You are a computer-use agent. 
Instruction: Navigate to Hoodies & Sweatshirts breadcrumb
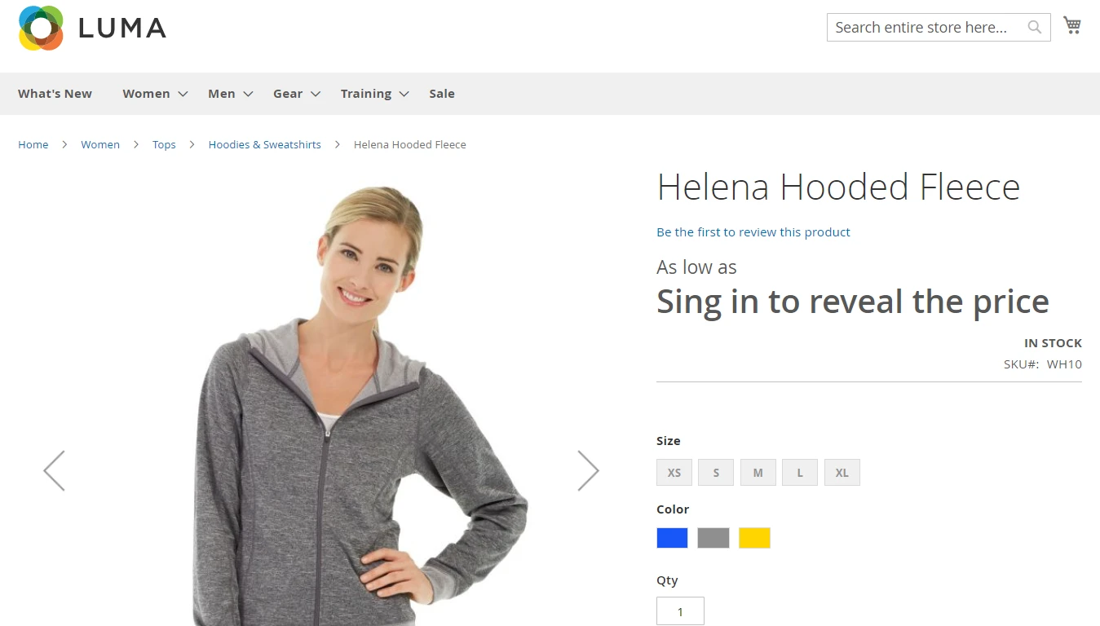point(264,144)
